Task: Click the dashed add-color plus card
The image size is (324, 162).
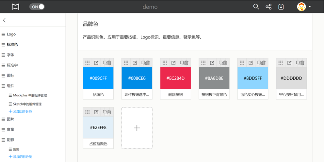Action: point(137,128)
